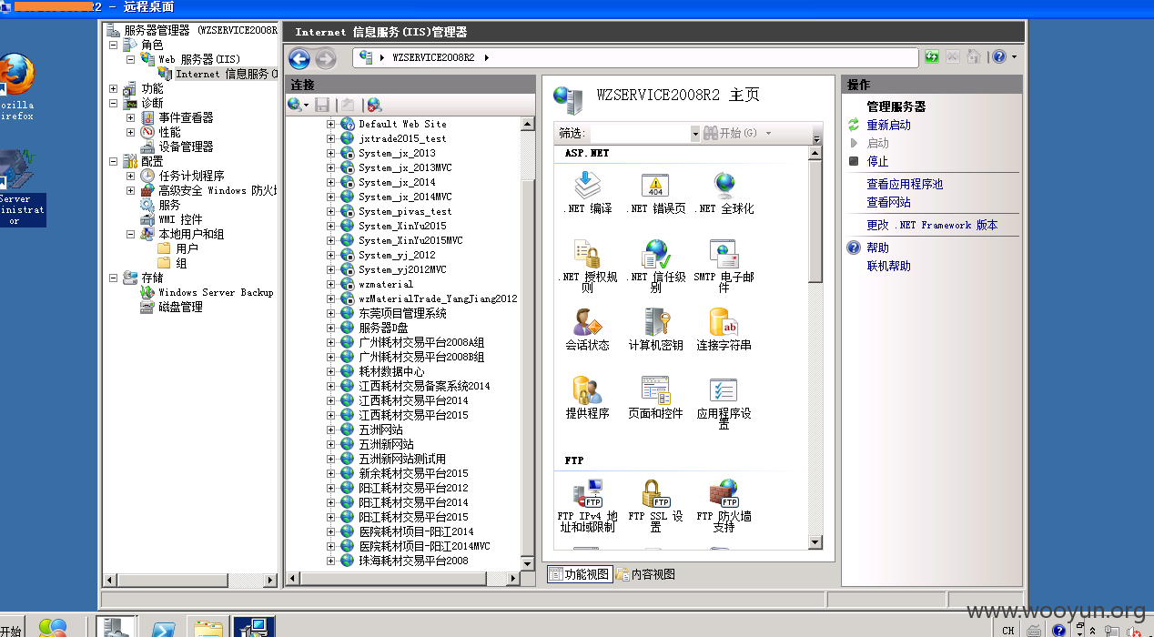1154x637 pixels.
Task: Click 更改 .NET Framework 版本 link
Action: 932,225
